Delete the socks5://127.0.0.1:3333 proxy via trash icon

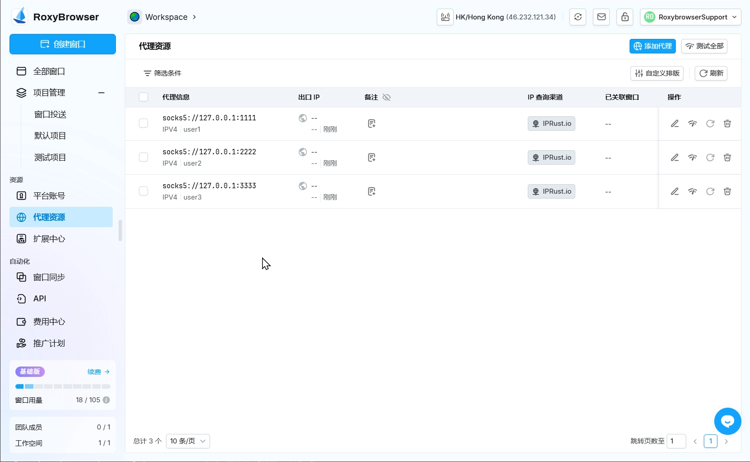[x=727, y=191]
